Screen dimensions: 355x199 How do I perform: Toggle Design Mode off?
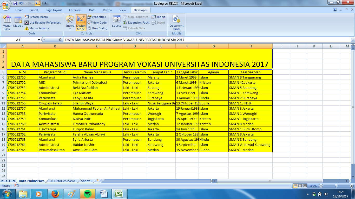point(81,23)
